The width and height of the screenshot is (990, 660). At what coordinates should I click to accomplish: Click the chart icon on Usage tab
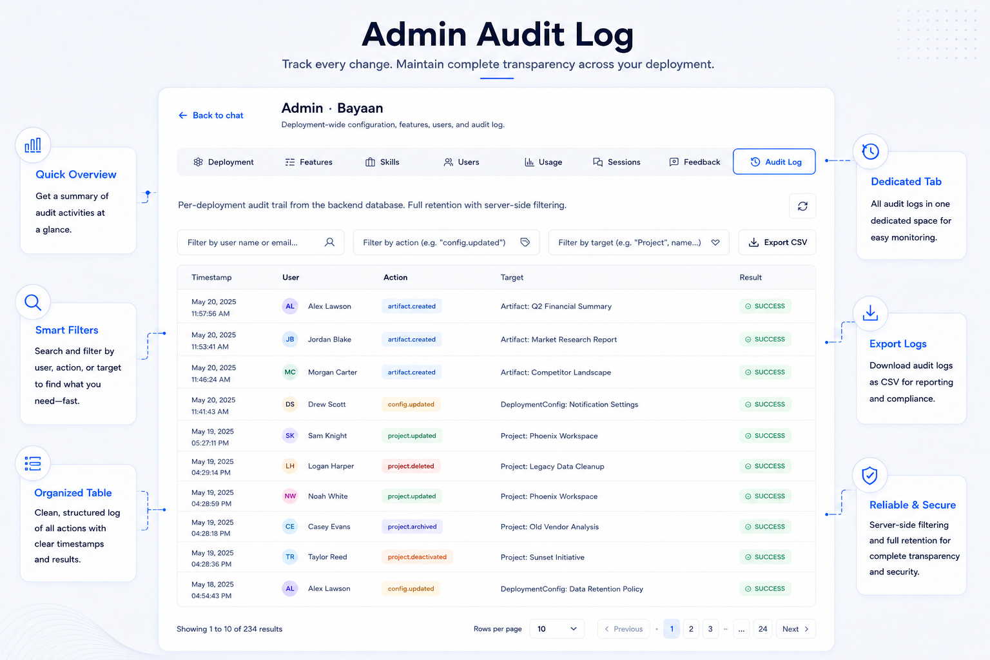pos(529,162)
